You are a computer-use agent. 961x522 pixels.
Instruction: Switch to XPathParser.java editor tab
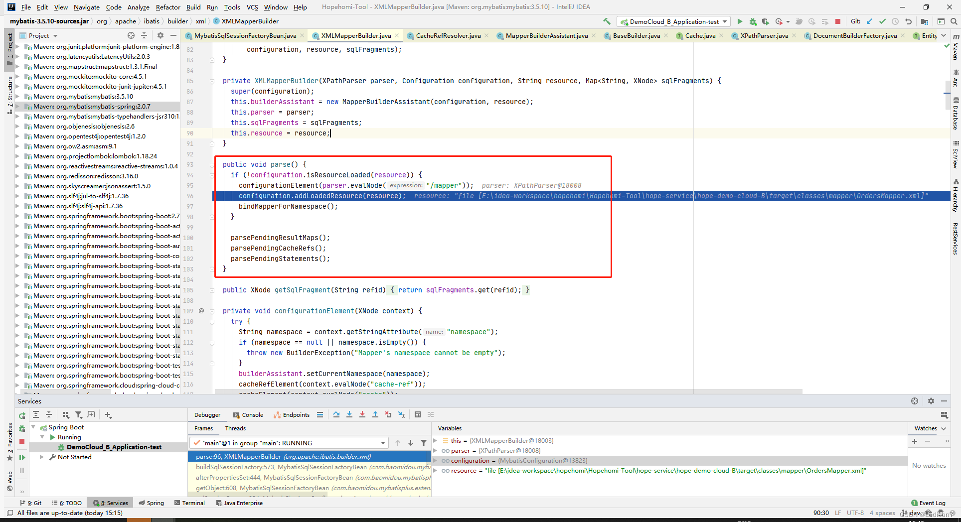[x=764, y=35]
